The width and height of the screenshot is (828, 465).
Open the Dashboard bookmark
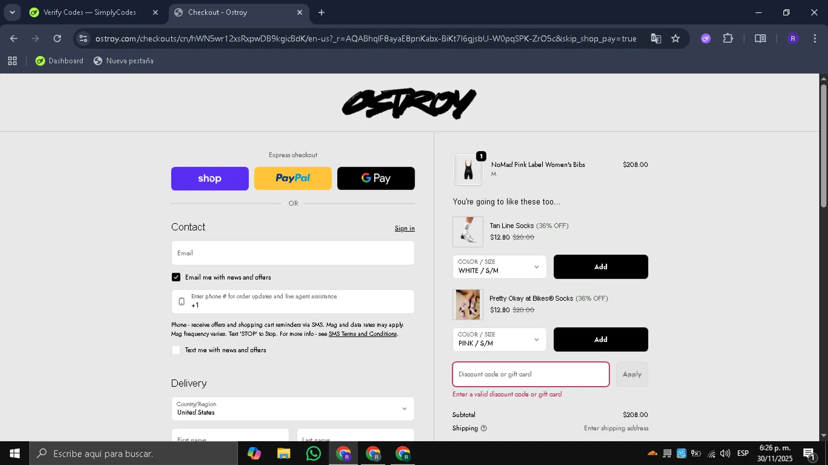(59, 61)
